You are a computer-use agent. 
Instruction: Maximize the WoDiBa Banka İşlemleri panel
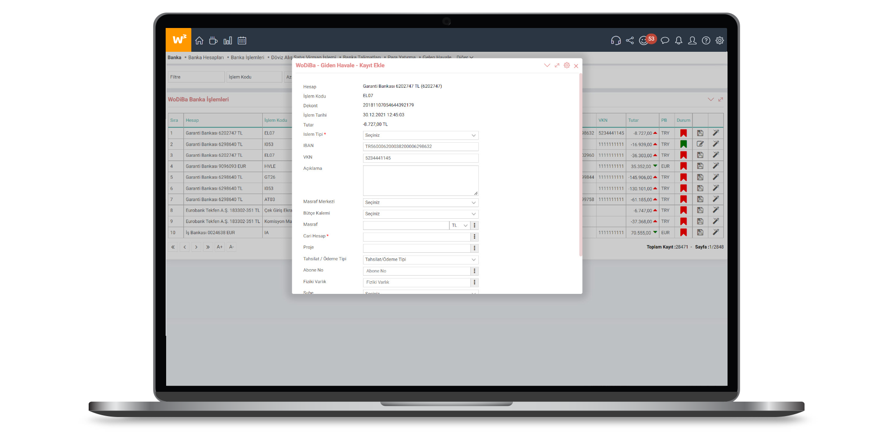(721, 99)
